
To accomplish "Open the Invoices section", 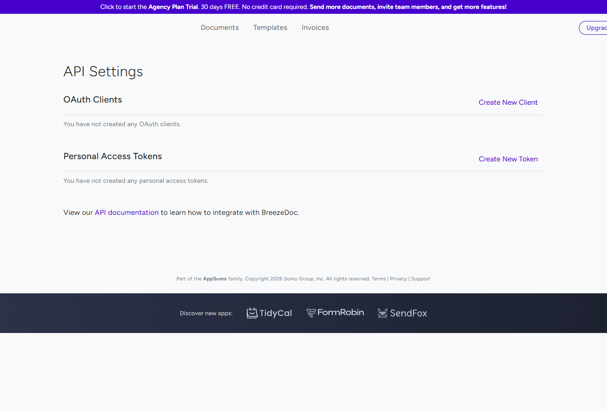I will [315, 28].
